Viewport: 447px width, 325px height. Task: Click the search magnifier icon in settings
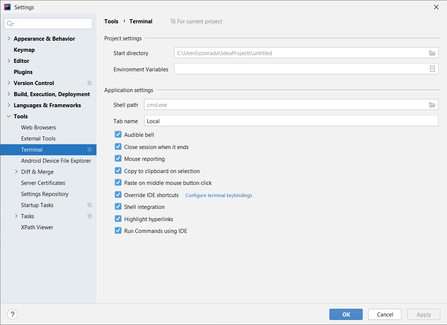point(10,24)
